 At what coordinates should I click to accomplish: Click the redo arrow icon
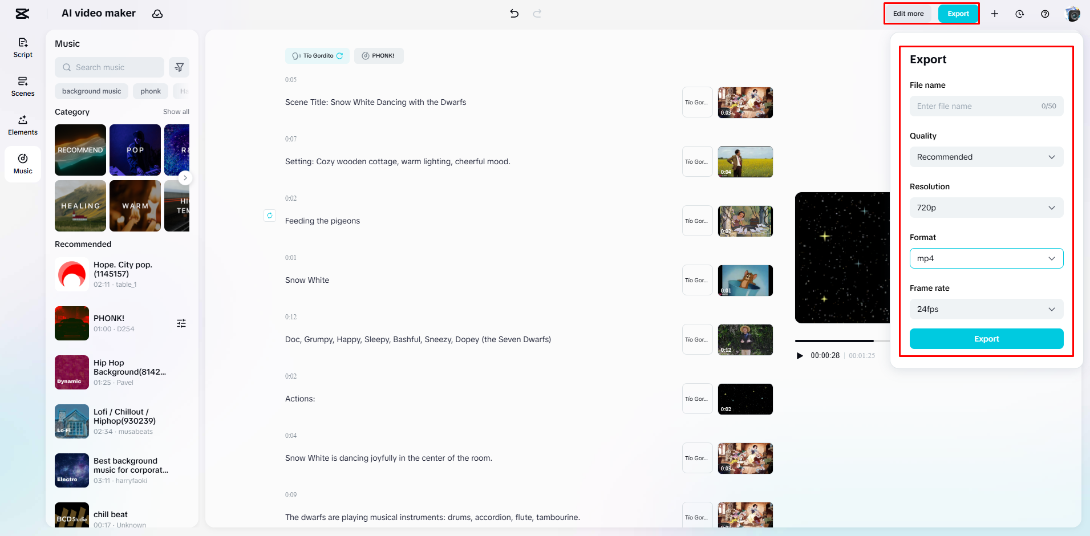click(537, 14)
